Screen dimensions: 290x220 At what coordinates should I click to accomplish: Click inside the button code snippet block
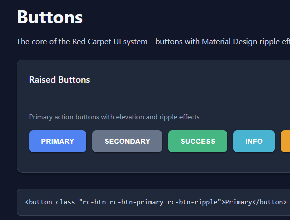pyautogui.click(x=154, y=202)
